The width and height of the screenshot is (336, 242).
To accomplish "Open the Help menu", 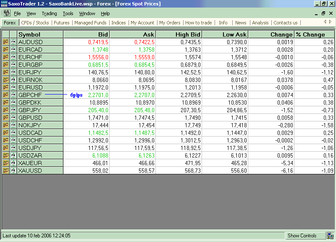I will coord(105,13).
